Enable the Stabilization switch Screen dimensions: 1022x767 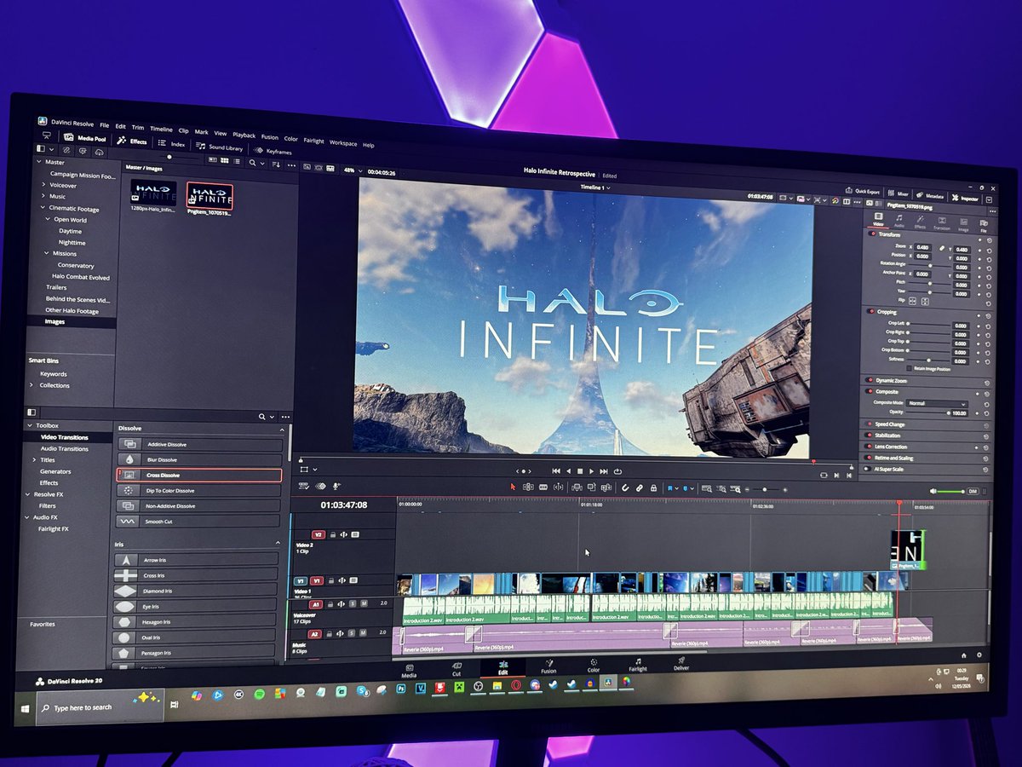(869, 435)
